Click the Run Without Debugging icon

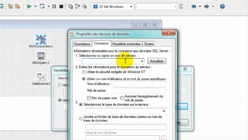pyautogui.click(x=42, y=7)
